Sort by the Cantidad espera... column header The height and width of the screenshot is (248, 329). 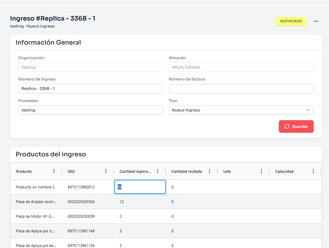[x=135, y=171]
